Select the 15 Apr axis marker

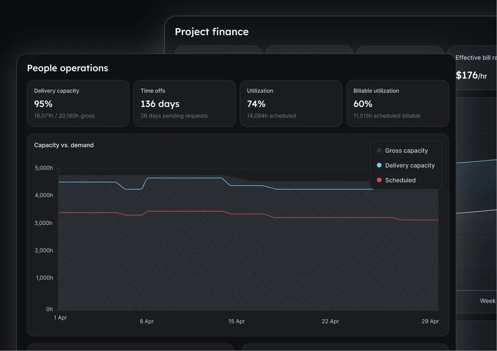236,321
